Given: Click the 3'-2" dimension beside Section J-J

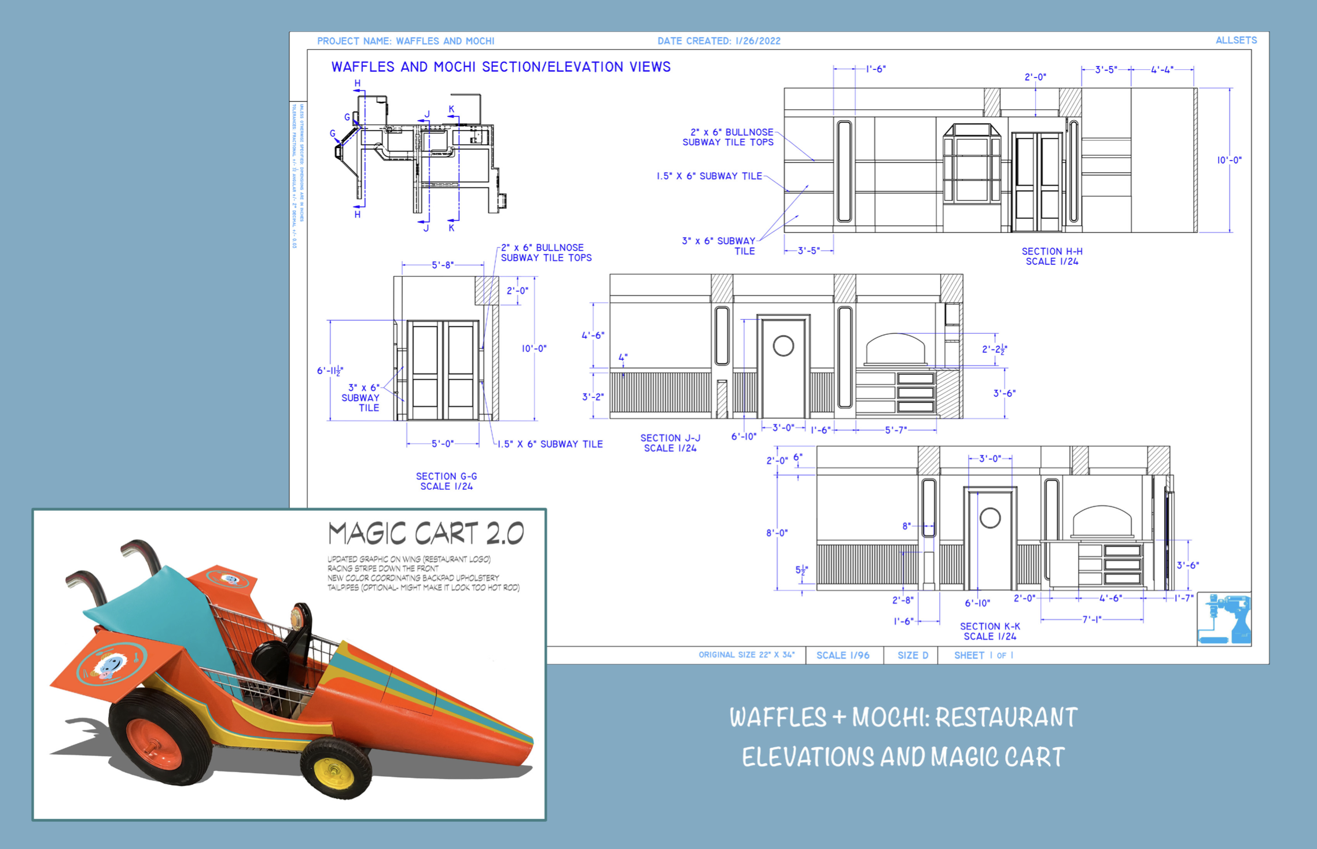Looking at the screenshot, I should coord(593,397).
